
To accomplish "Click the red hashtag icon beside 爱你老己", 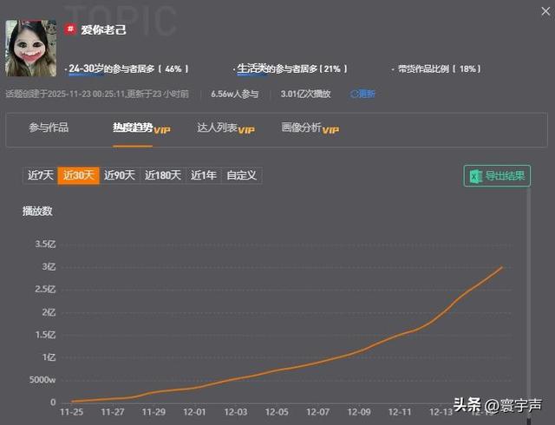I will (70, 29).
